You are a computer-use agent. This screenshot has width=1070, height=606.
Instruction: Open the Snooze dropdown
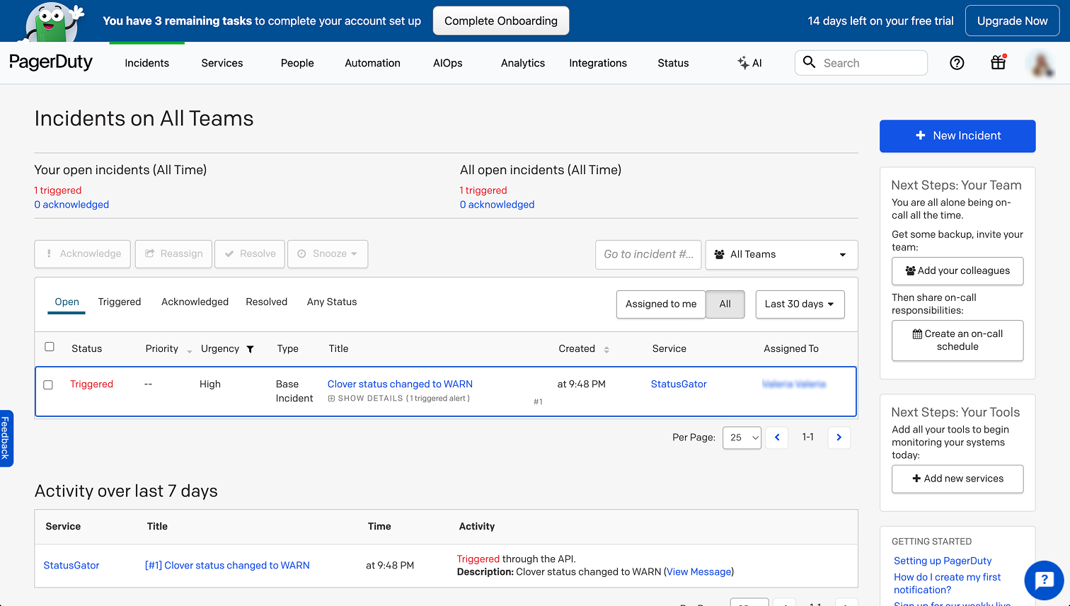tap(328, 254)
